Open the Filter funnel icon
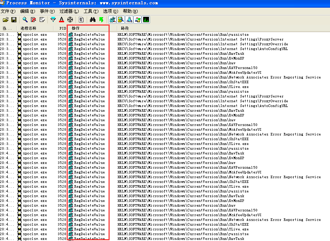The height and width of the screenshot is (241, 330). tap(53, 19)
